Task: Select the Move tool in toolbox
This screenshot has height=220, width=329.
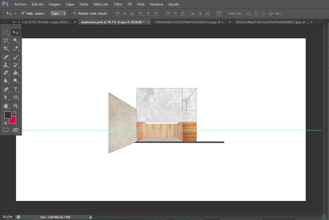Action: coord(16,33)
